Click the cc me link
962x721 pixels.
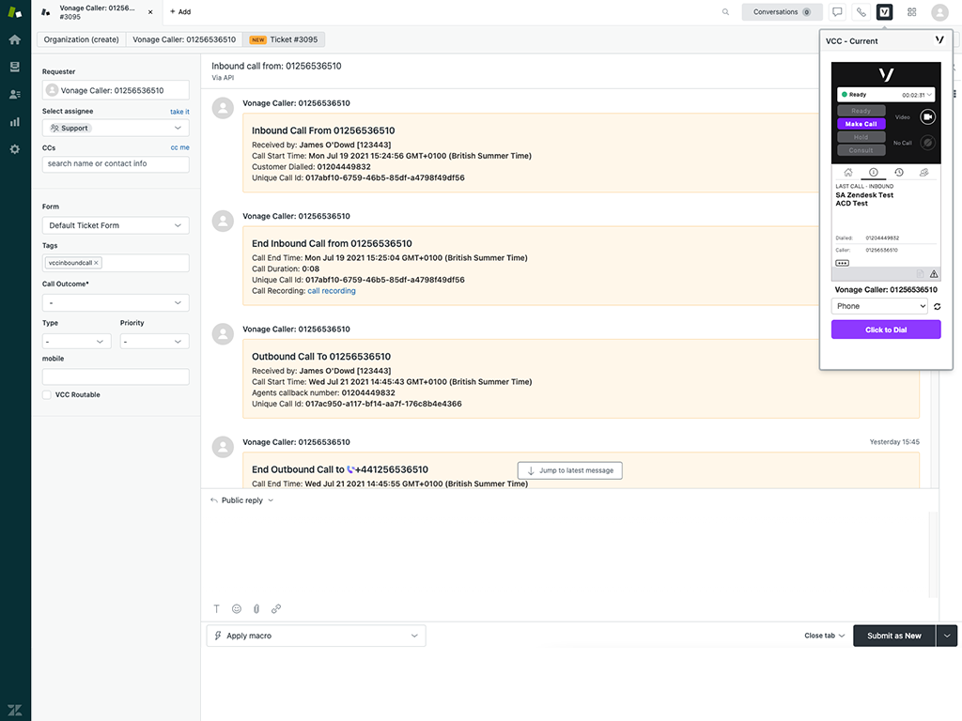[x=179, y=147]
